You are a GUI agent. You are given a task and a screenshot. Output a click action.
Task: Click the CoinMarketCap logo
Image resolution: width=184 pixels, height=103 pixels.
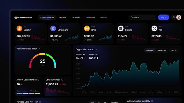[x=23, y=17]
